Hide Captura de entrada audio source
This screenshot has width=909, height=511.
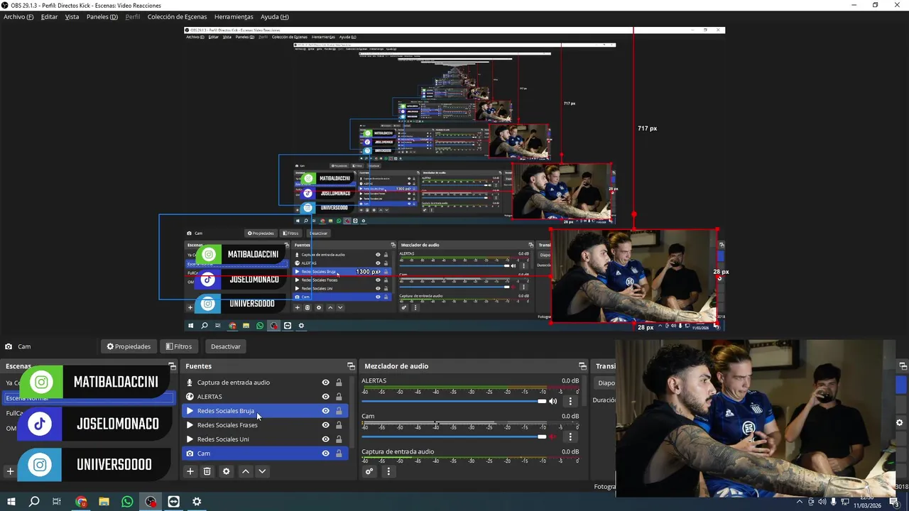[x=326, y=383]
